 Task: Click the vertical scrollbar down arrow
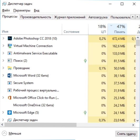pyautogui.click(x=138, y=121)
